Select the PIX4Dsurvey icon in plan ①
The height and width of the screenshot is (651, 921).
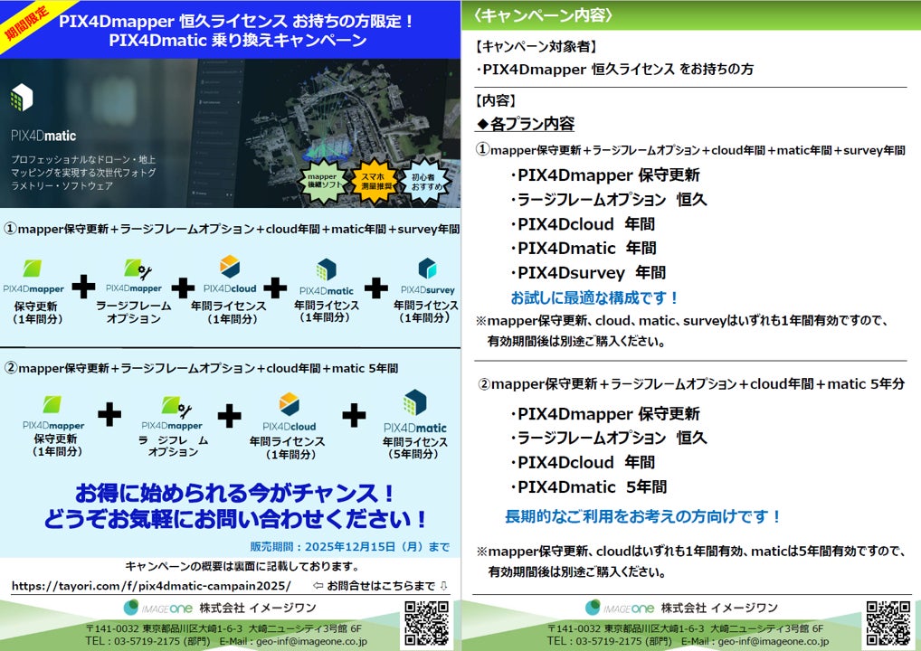tap(427, 269)
